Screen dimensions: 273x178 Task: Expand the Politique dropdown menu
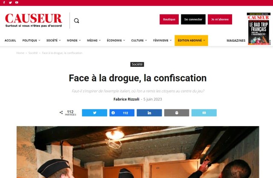31,40
